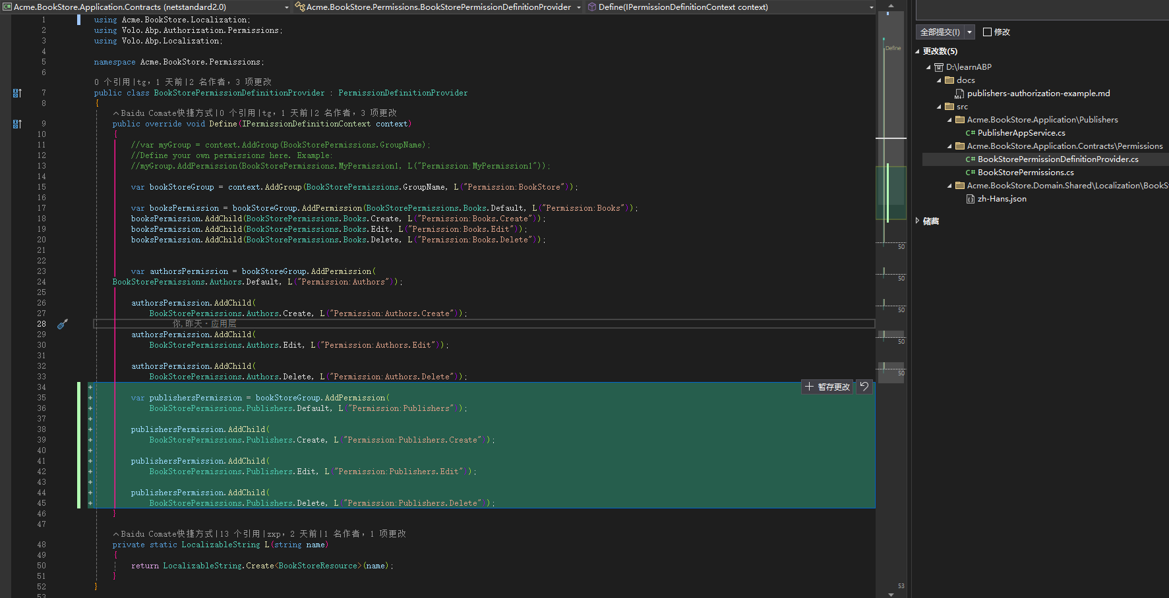Click the C# project icon in navigation bar

point(7,7)
